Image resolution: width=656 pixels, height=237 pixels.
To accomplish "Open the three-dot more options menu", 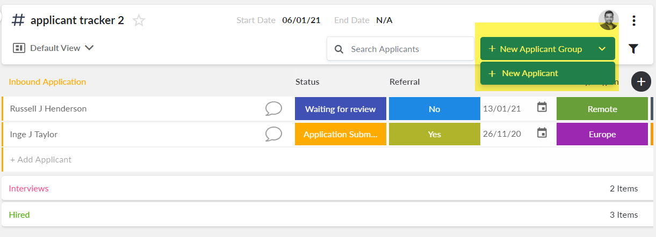I will pos(634,21).
